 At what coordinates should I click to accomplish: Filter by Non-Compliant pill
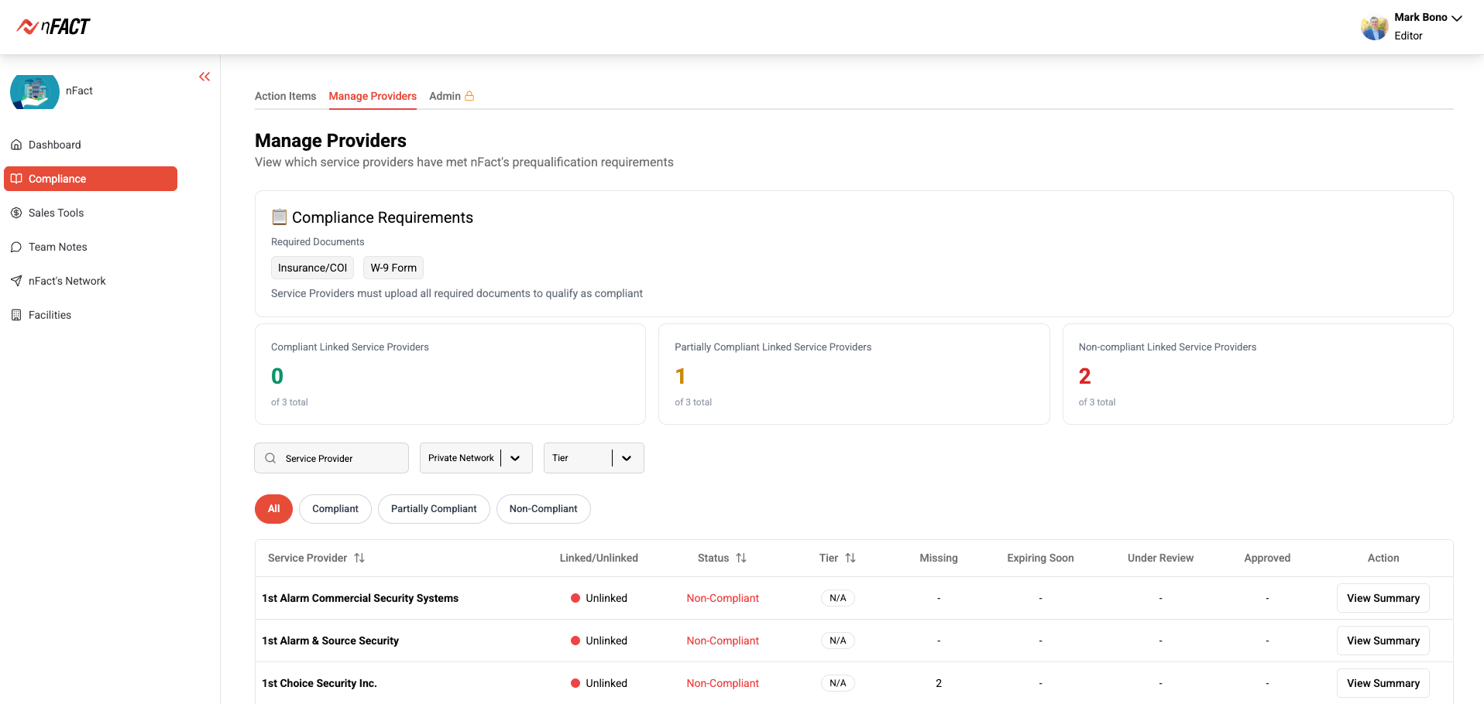[543, 509]
